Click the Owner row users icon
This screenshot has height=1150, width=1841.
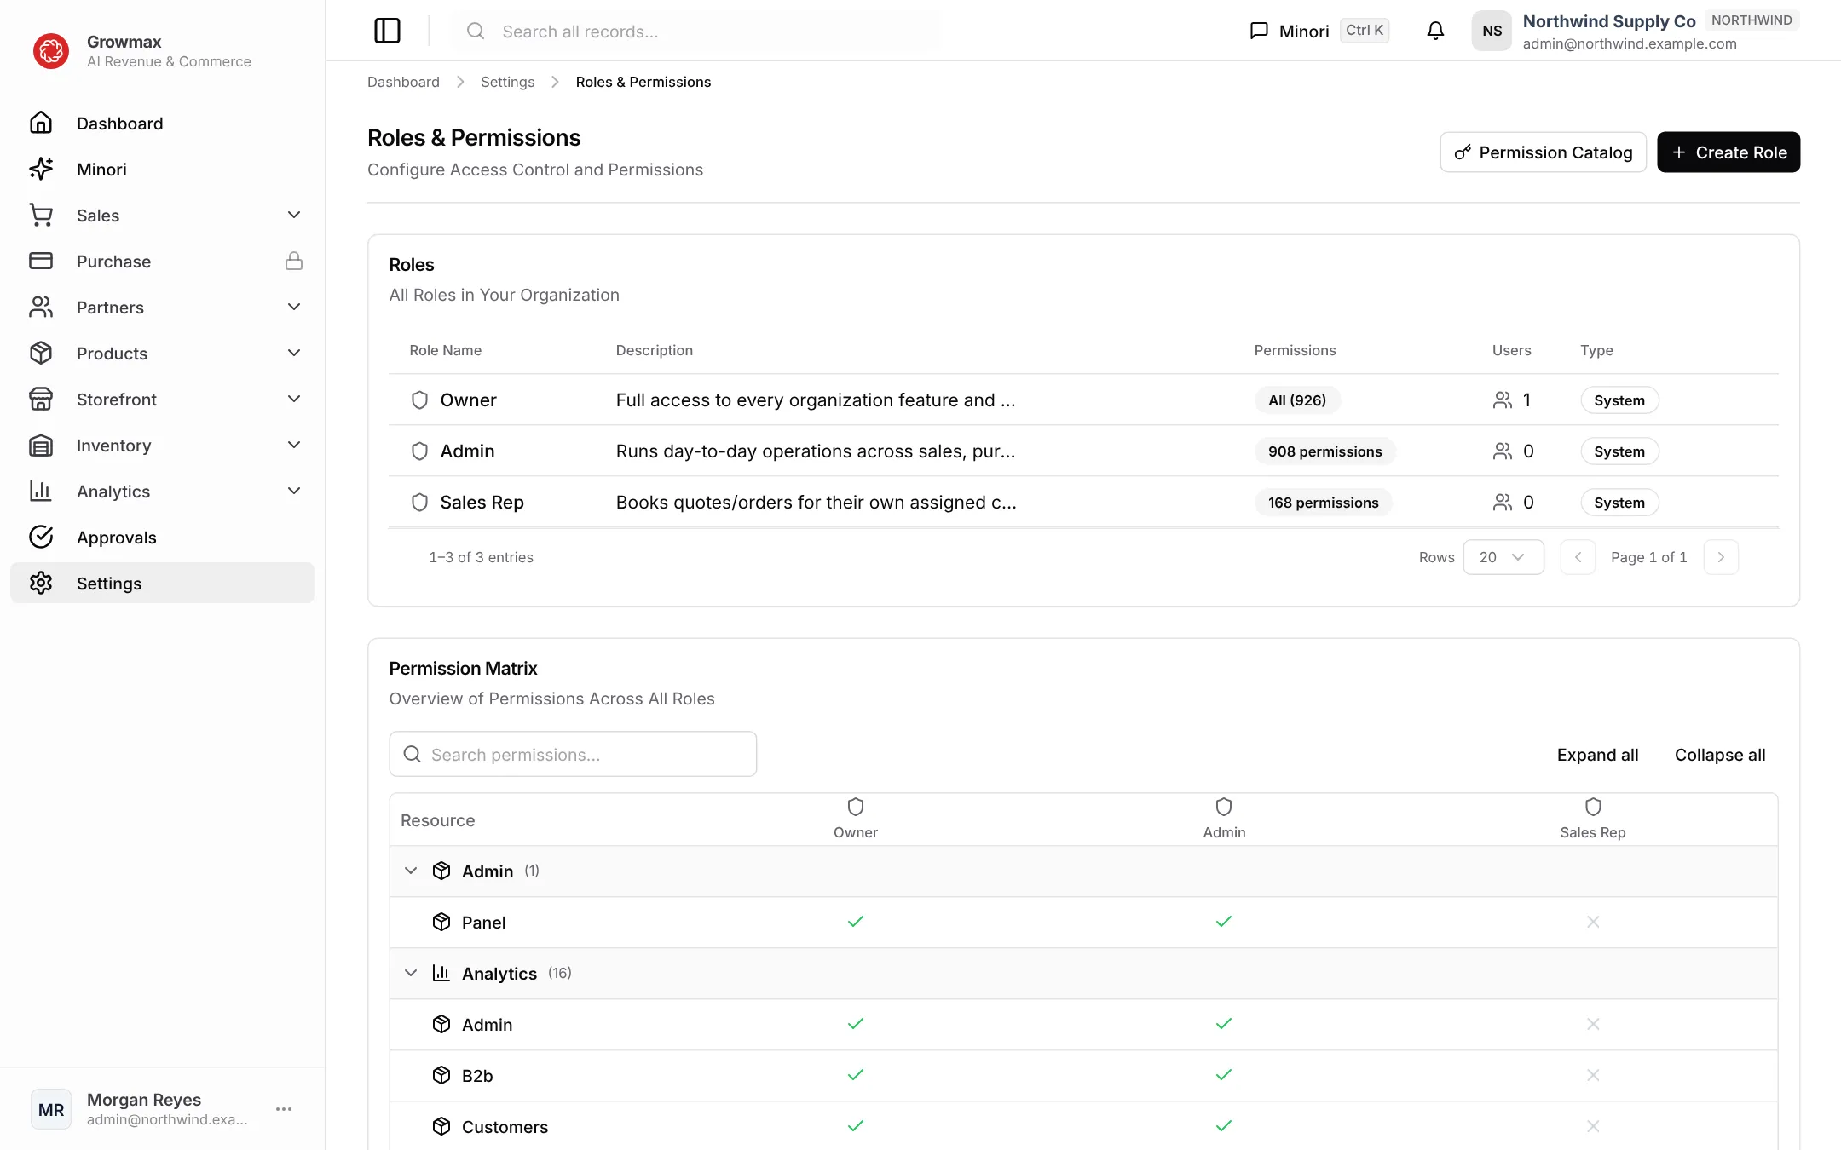pyautogui.click(x=1503, y=400)
